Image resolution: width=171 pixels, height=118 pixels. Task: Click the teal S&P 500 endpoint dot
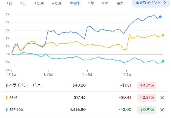click(163, 61)
